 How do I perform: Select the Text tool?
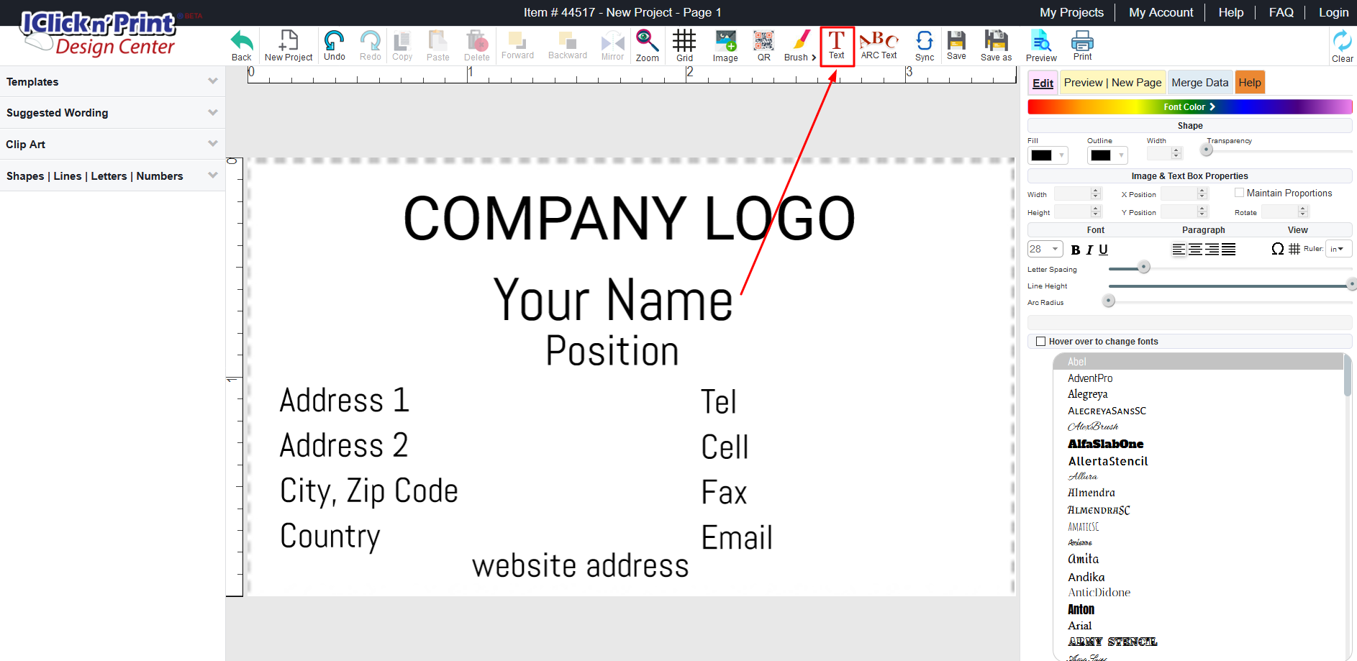[837, 45]
